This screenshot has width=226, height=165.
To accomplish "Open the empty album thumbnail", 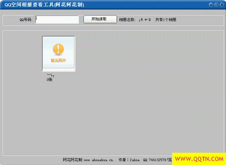I will coord(59,54).
